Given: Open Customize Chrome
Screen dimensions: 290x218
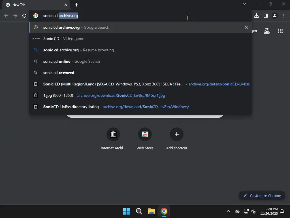Looking at the screenshot, I should tap(262, 196).
